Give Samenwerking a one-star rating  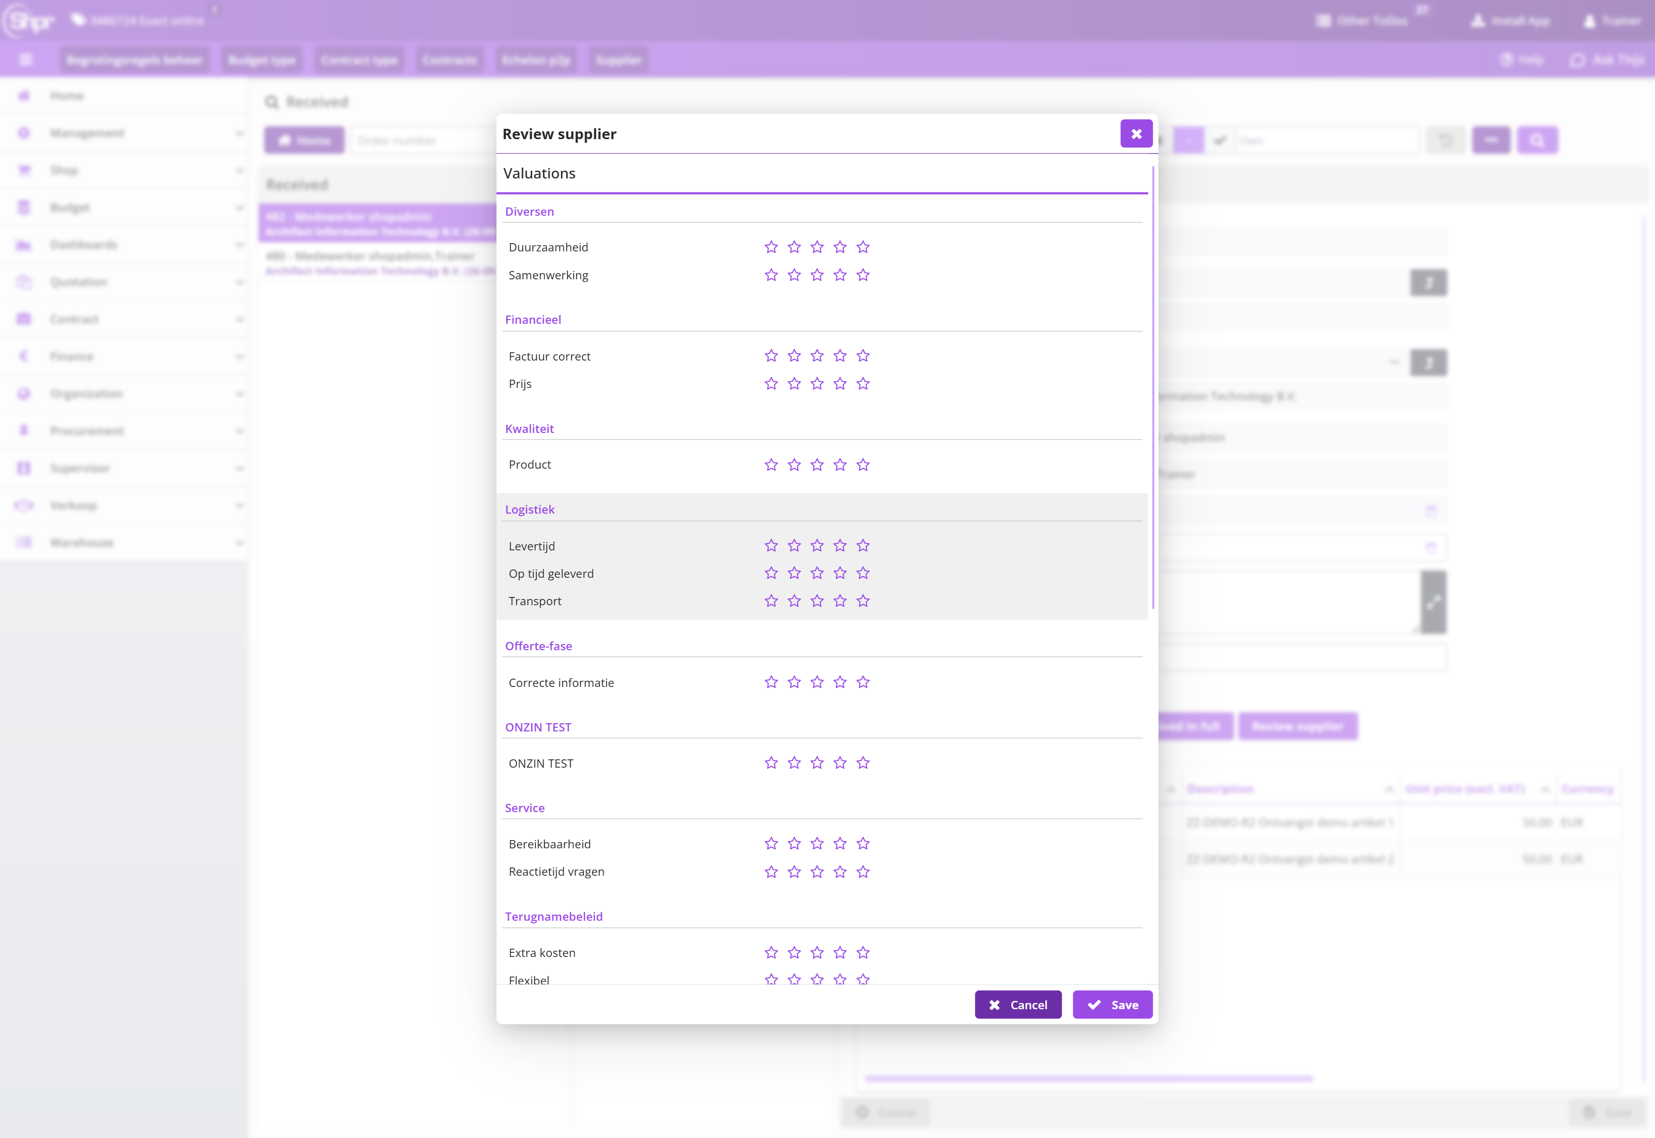[771, 275]
